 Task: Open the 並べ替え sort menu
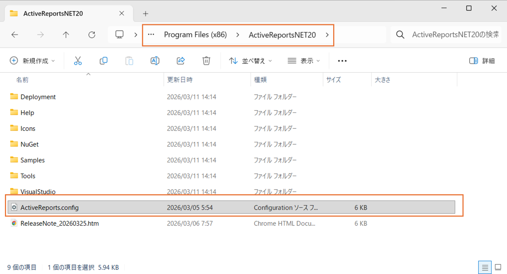(251, 60)
